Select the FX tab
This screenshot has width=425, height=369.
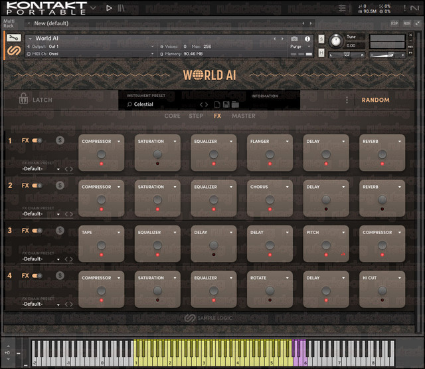pos(217,116)
